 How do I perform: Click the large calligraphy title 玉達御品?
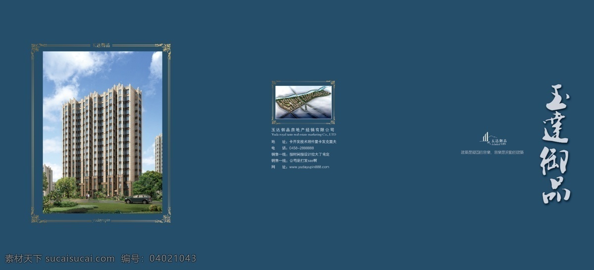tap(556, 145)
